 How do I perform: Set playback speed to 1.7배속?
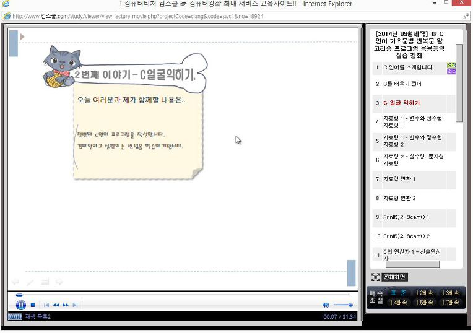(450, 302)
